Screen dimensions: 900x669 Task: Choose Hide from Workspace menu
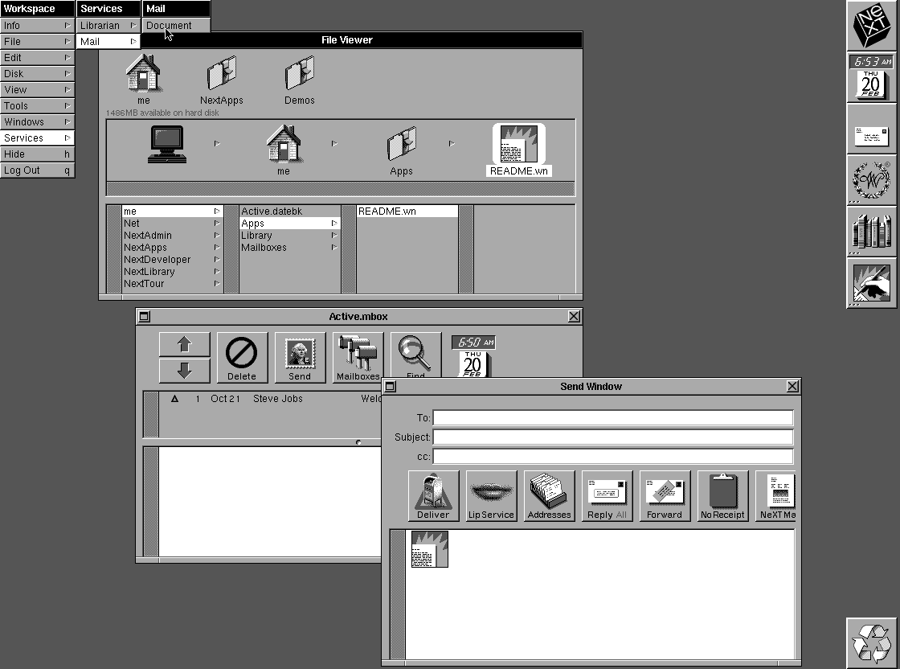(37, 154)
